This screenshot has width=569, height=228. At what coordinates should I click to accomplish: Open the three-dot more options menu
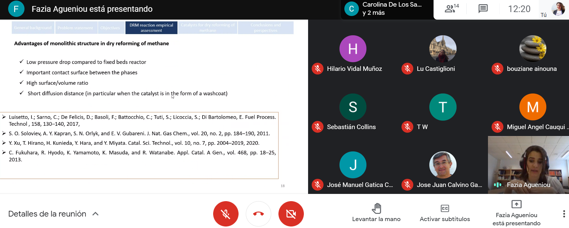(x=564, y=214)
